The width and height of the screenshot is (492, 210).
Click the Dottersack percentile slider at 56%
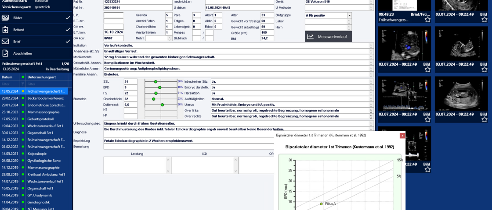point(162,105)
